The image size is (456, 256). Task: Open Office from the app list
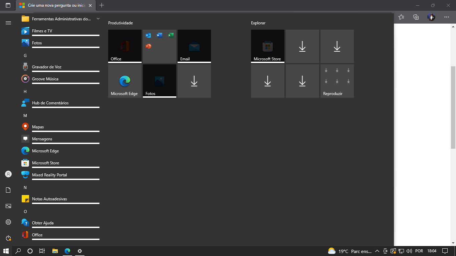pyautogui.click(x=60, y=235)
